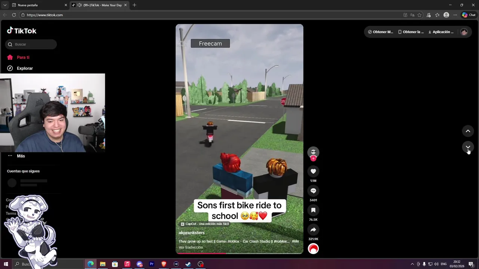The height and width of the screenshot is (269, 479).
Task: Expand the caption with más
Action: coord(295,241)
